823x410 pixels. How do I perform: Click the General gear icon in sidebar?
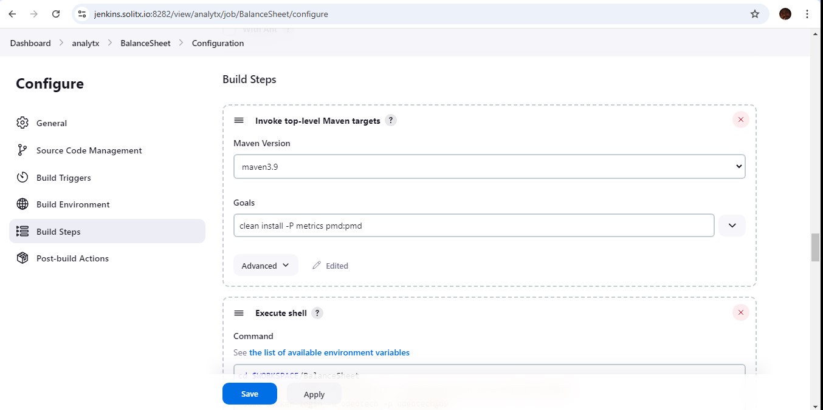pyautogui.click(x=22, y=123)
